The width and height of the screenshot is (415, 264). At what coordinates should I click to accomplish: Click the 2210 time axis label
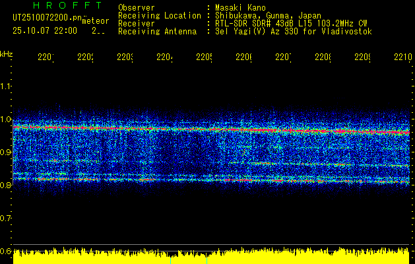pyautogui.click(x=403, y=57)
